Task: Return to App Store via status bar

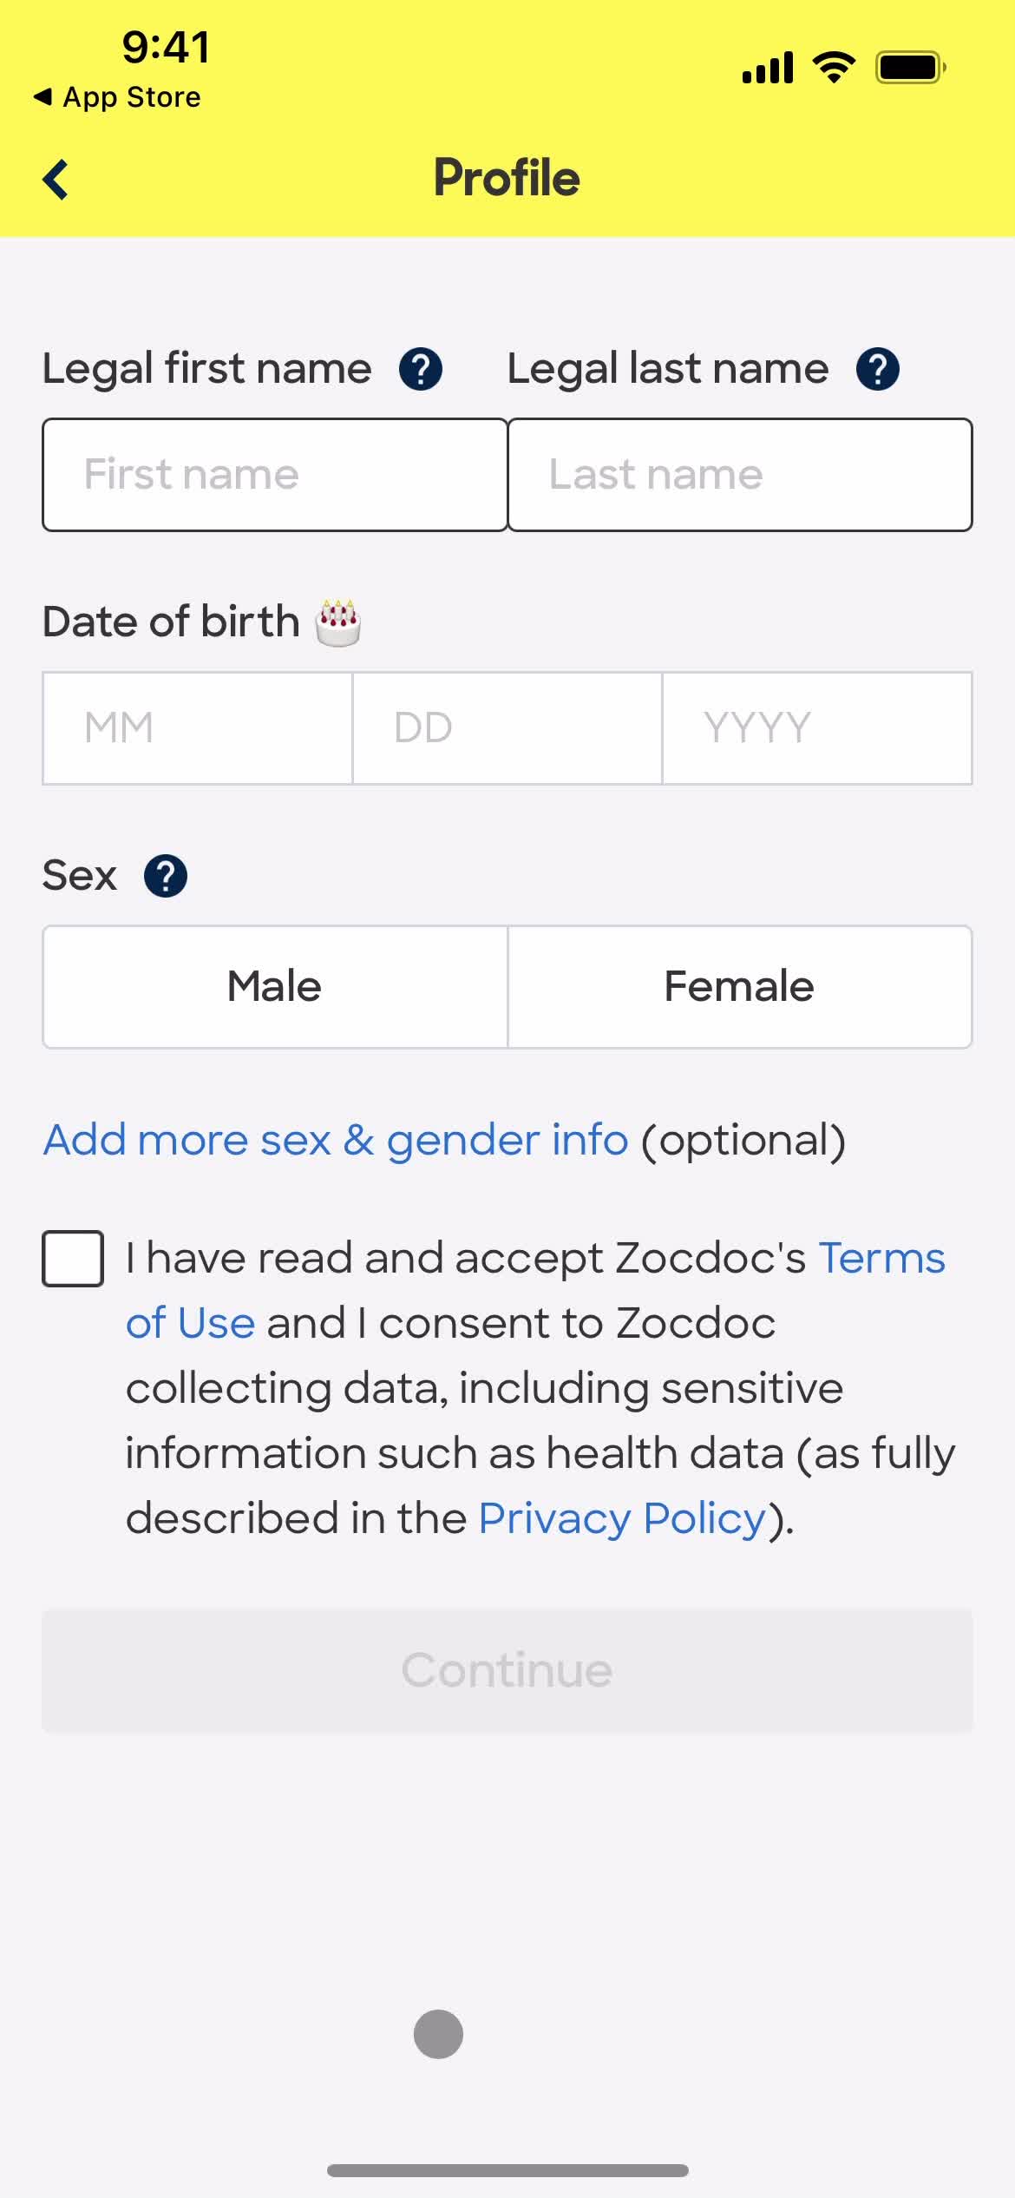Action: (117, 97)
